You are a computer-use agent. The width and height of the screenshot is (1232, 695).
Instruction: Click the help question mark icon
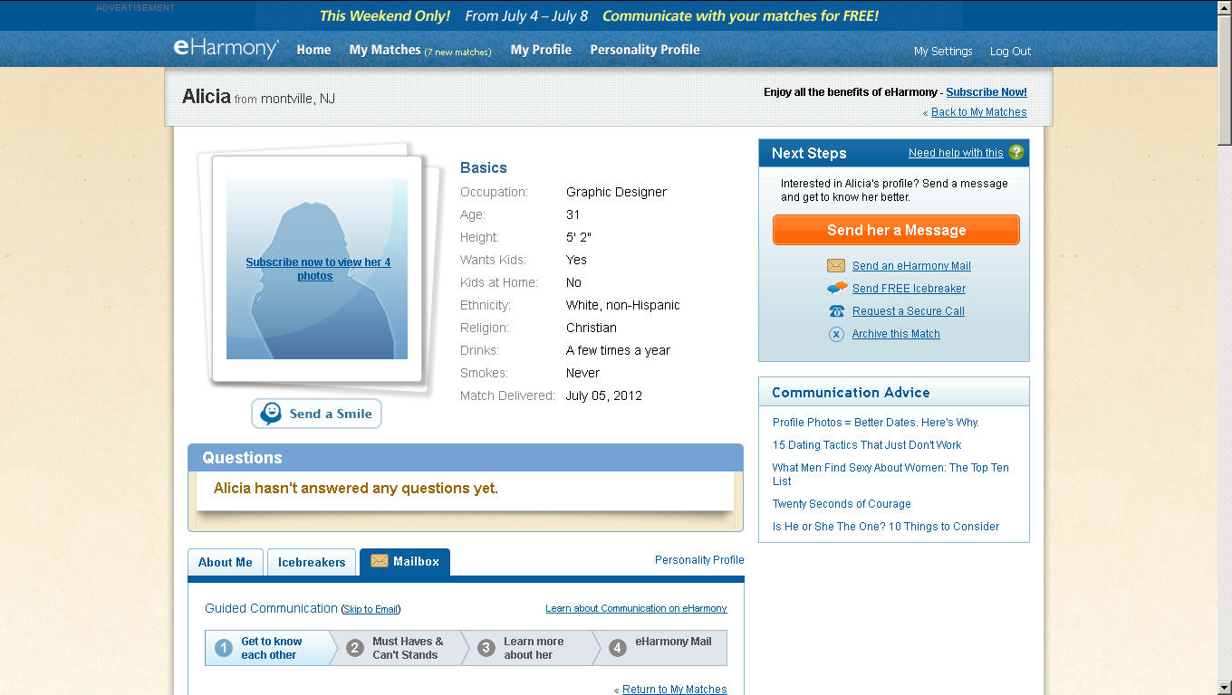1016,152
